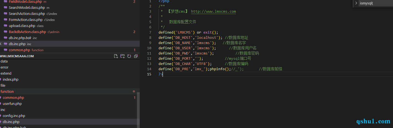Image resolution: width=393 pixels, height=128 pixels.
Task: Click 'LMXCMS' string in defined() on line 7
Action: (185, 32)
